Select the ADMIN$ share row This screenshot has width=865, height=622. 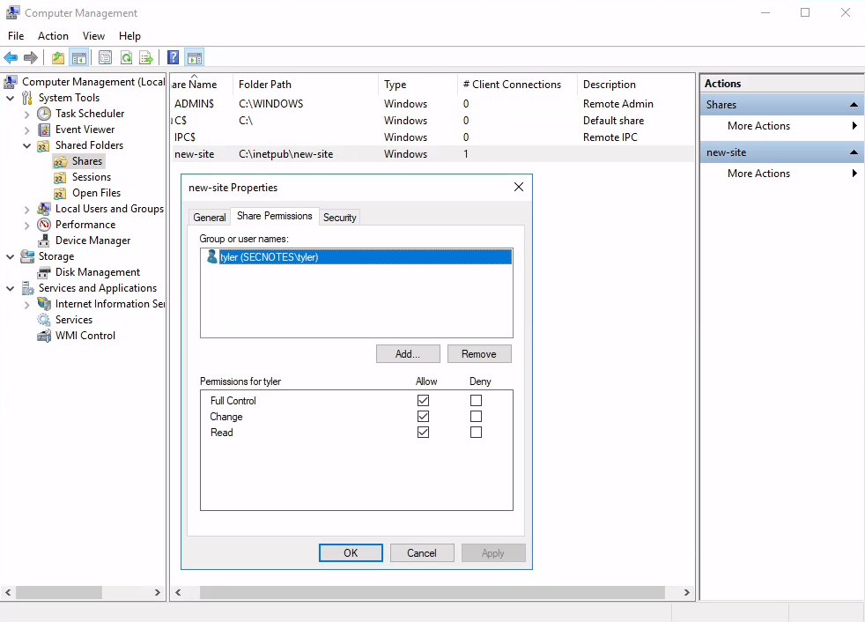[432, 104]
